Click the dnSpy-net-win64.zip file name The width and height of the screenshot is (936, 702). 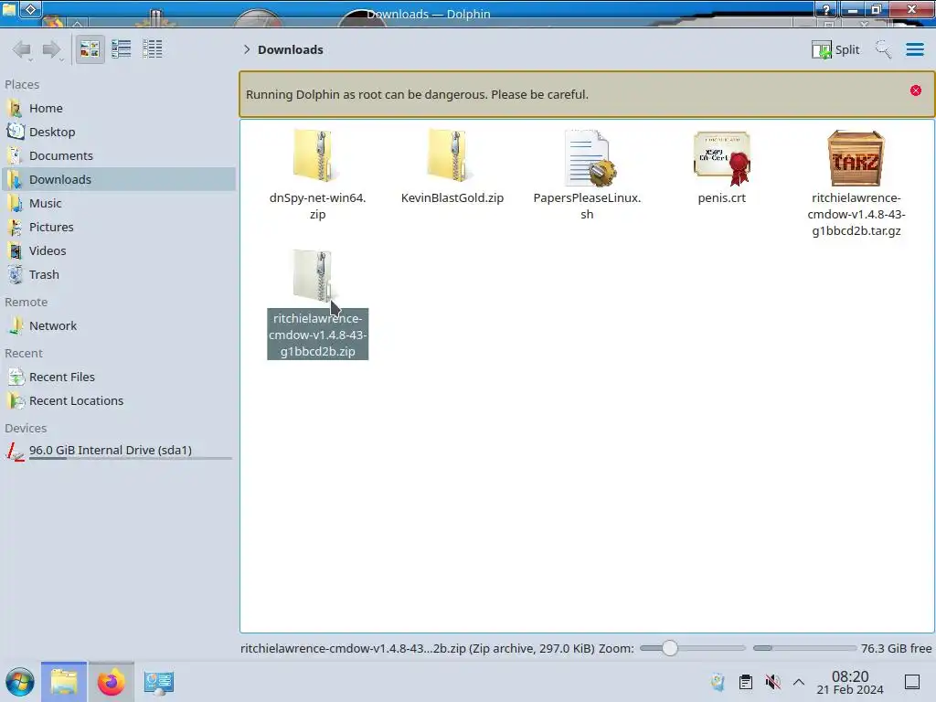317,206
